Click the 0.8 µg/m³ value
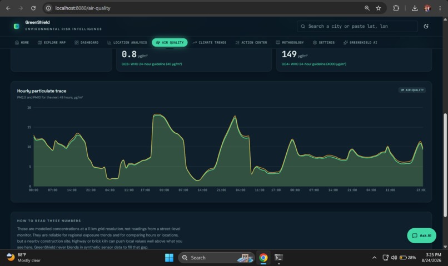The image size is (448, 266). 135,54
